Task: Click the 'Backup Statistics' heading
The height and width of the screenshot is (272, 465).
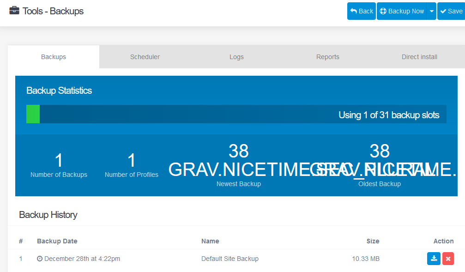Action: click(x=59, y=91)
